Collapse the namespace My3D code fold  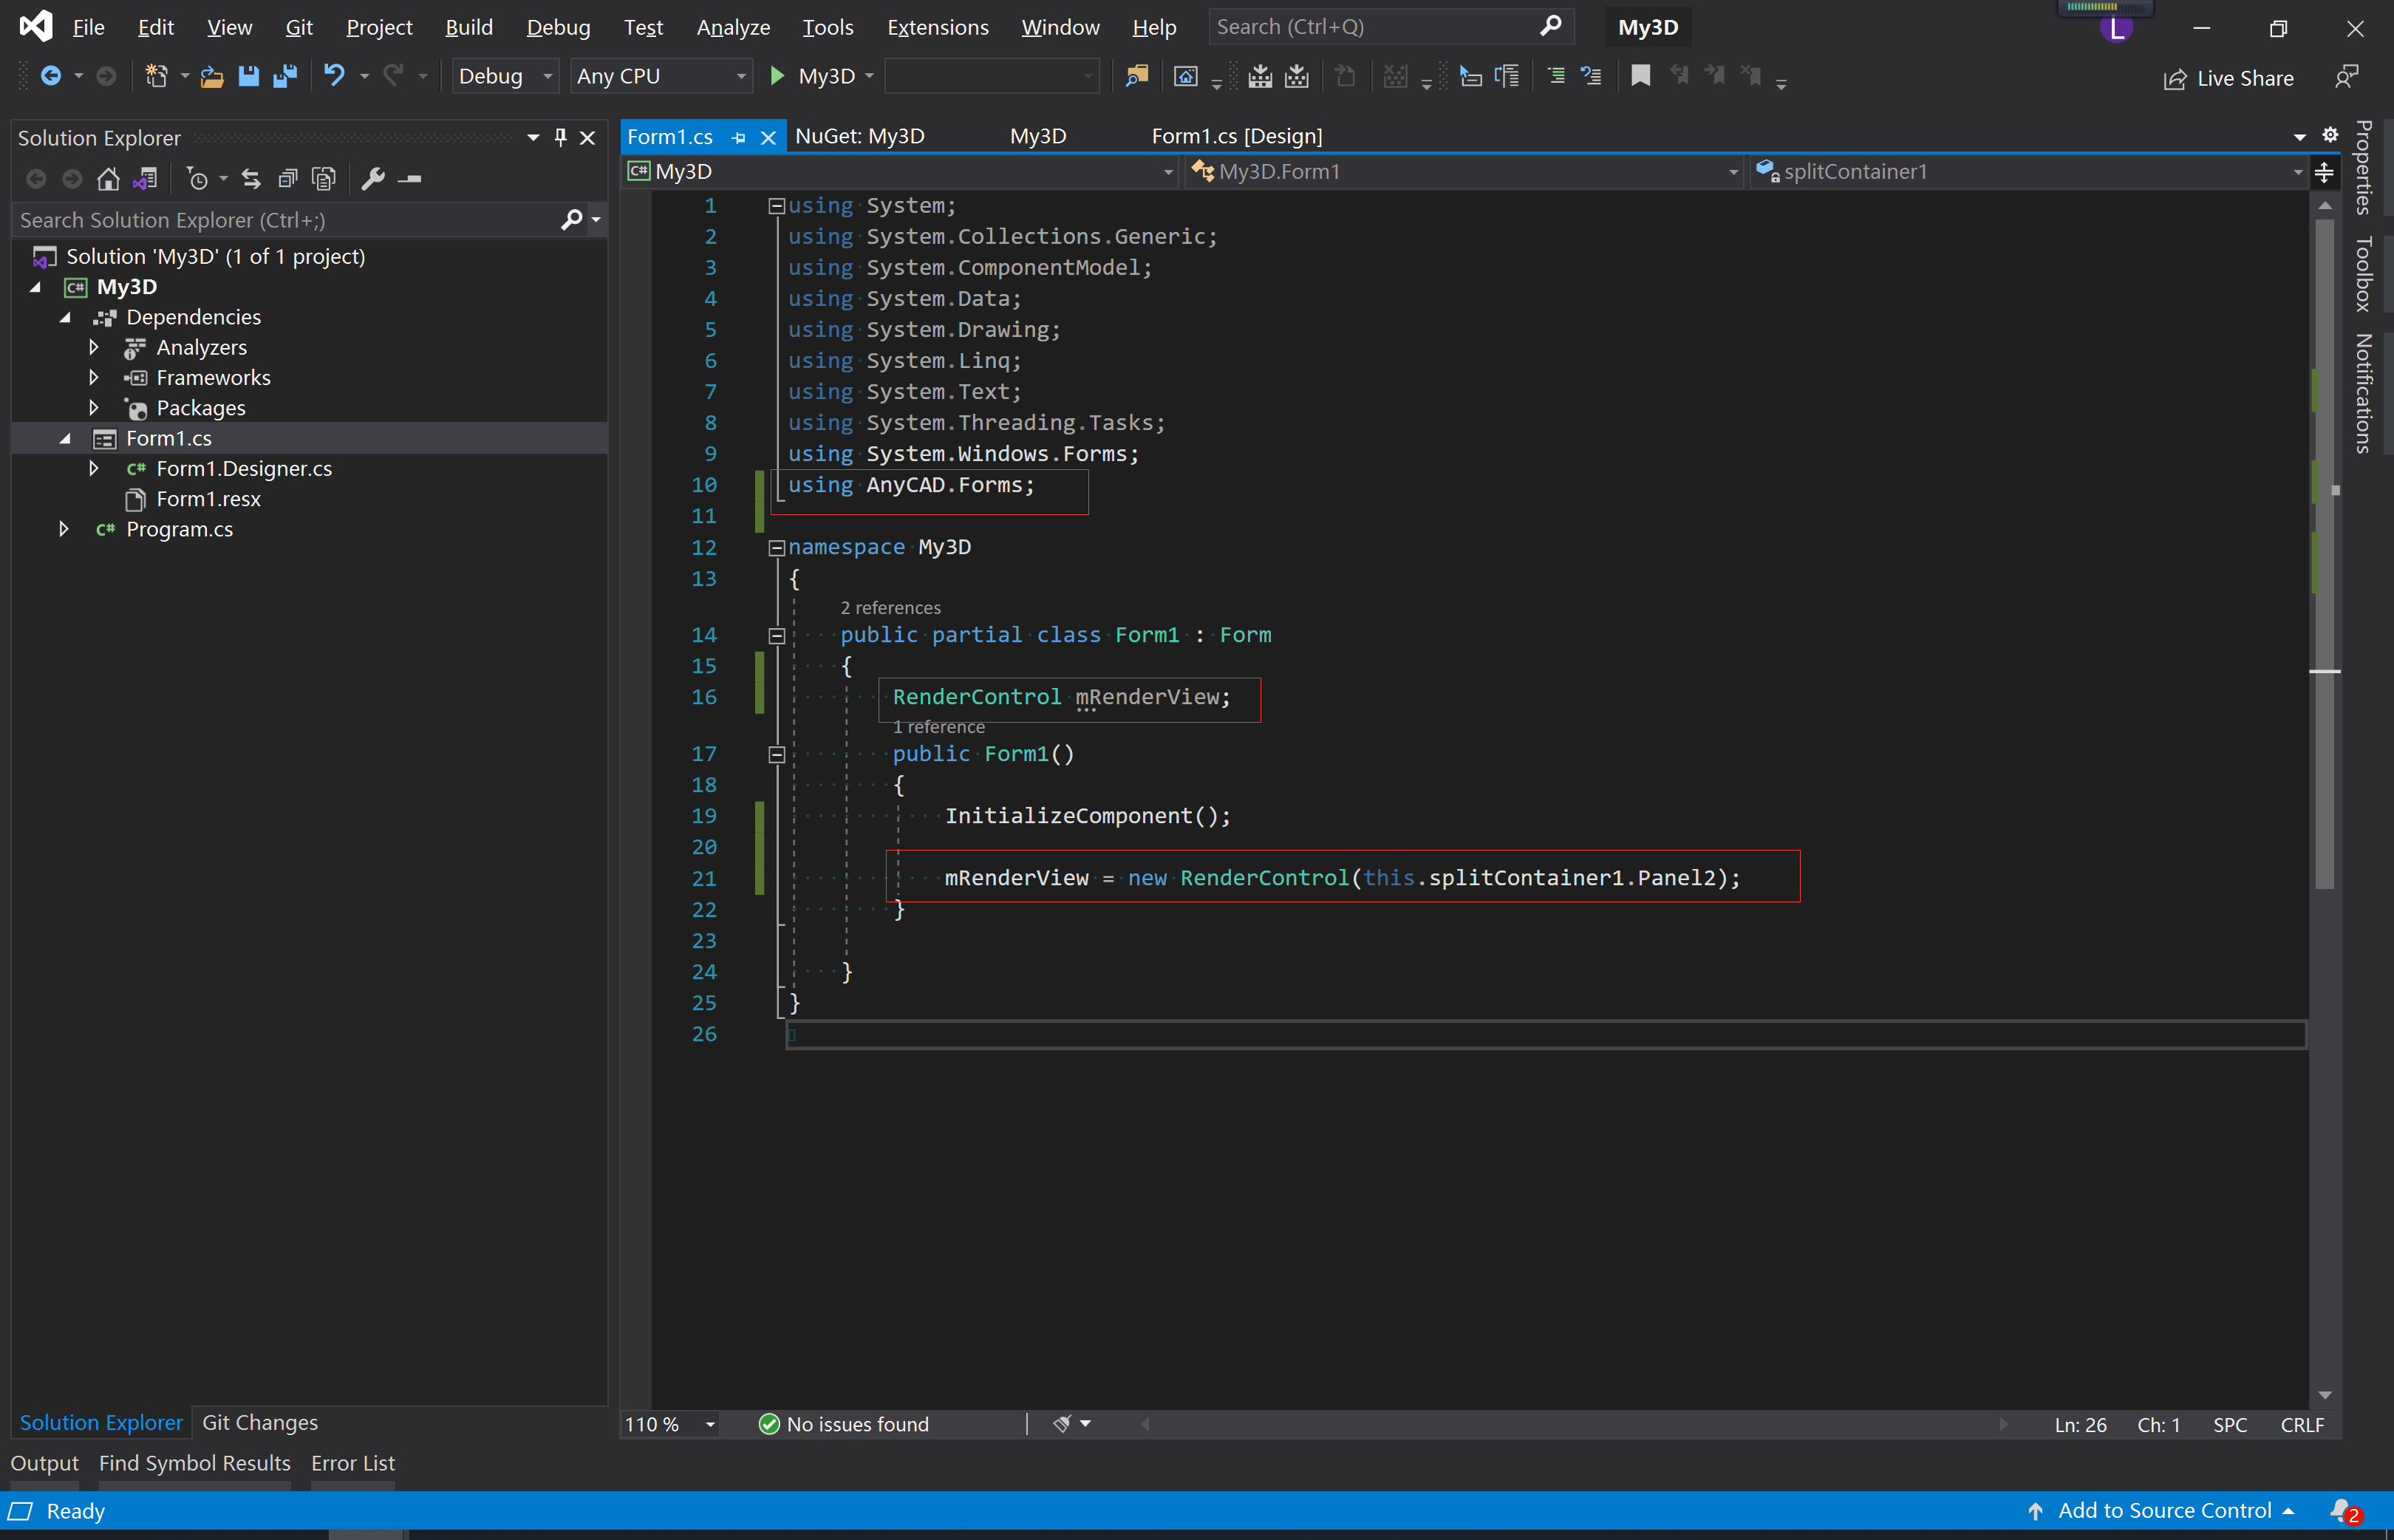pyautogui.click(x=776, y=548)
